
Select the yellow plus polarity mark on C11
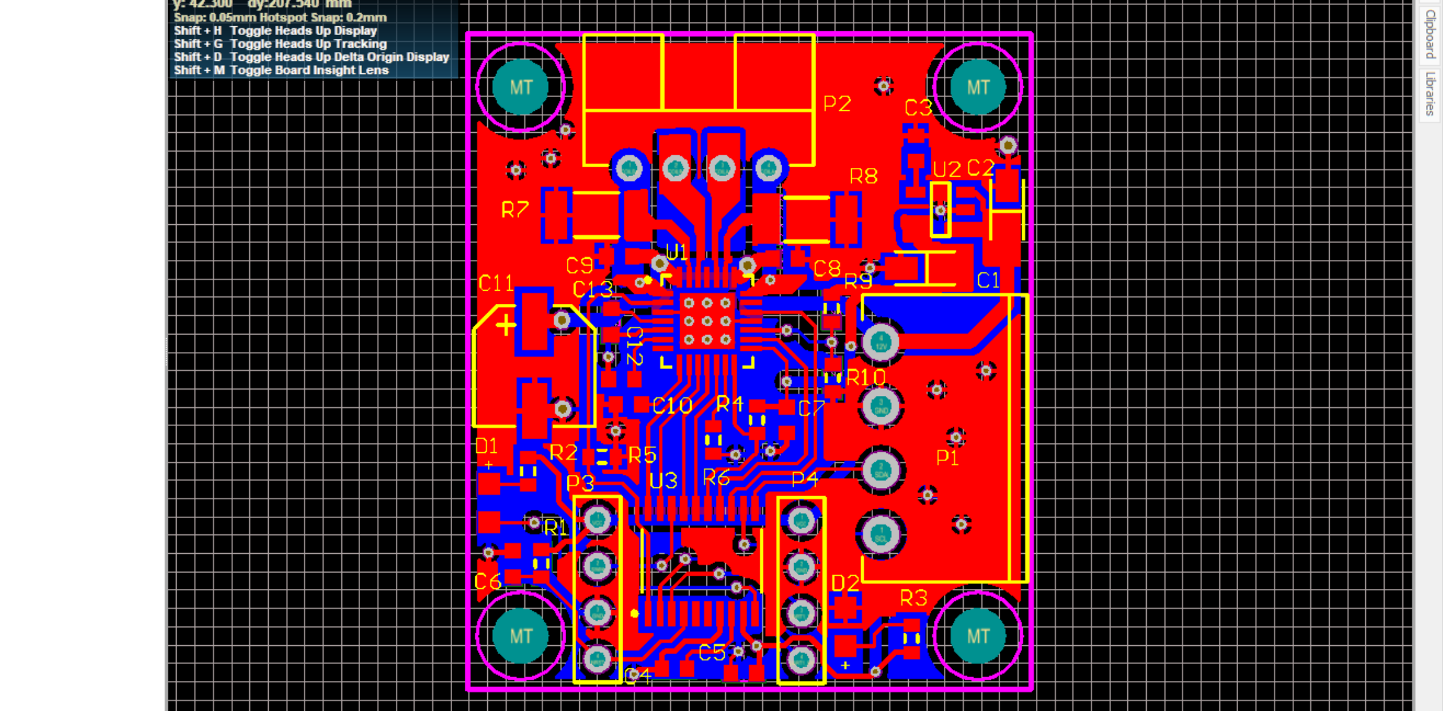[x=506, y=325]
